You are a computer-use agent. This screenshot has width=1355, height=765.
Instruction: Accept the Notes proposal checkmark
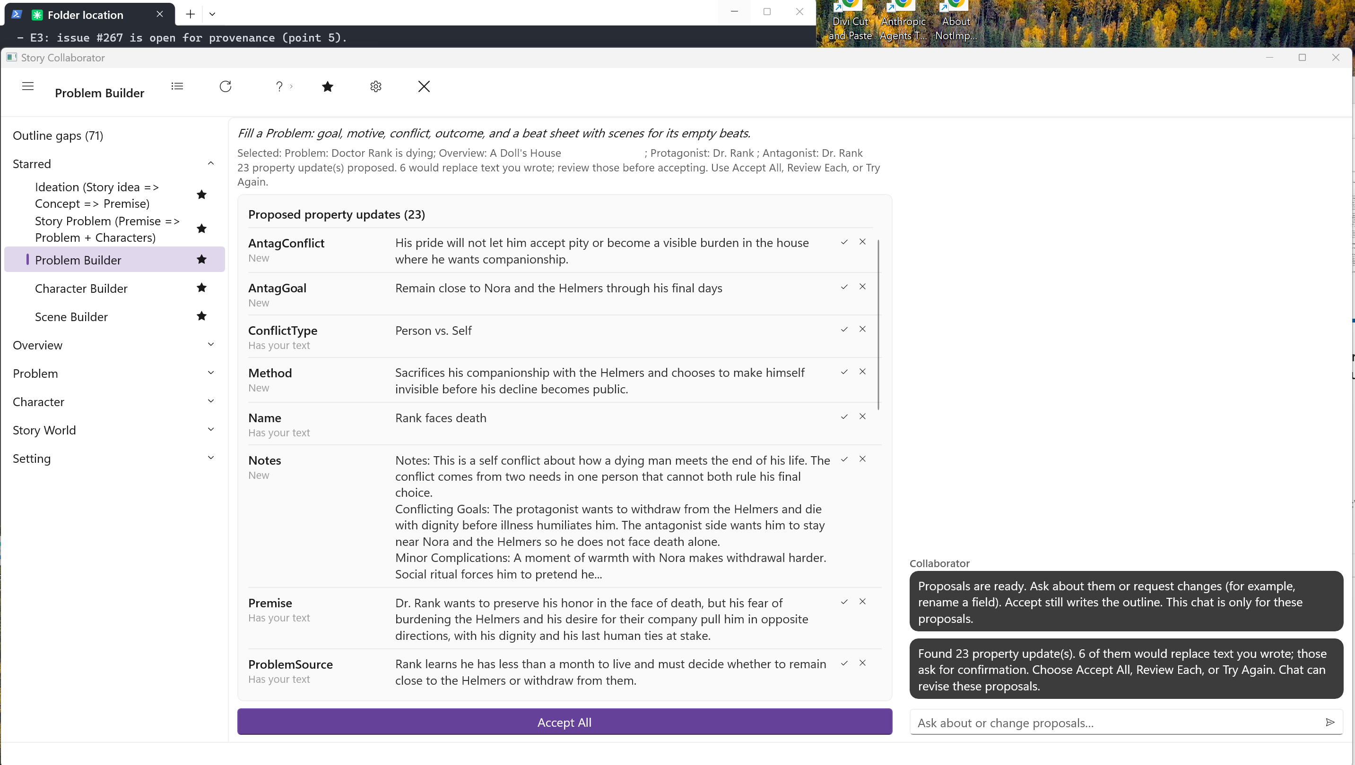pyautogui.click(x=844, y=459)
